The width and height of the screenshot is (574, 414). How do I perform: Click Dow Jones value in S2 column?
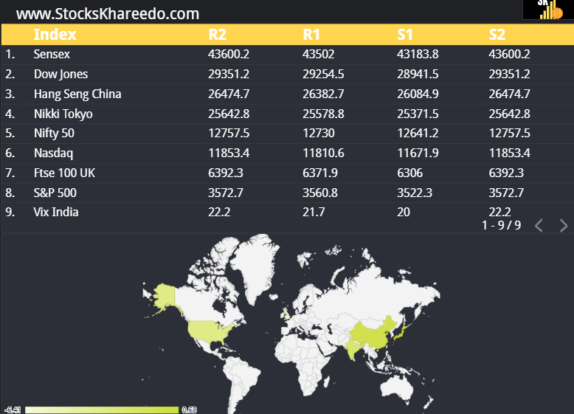point(509,74)
